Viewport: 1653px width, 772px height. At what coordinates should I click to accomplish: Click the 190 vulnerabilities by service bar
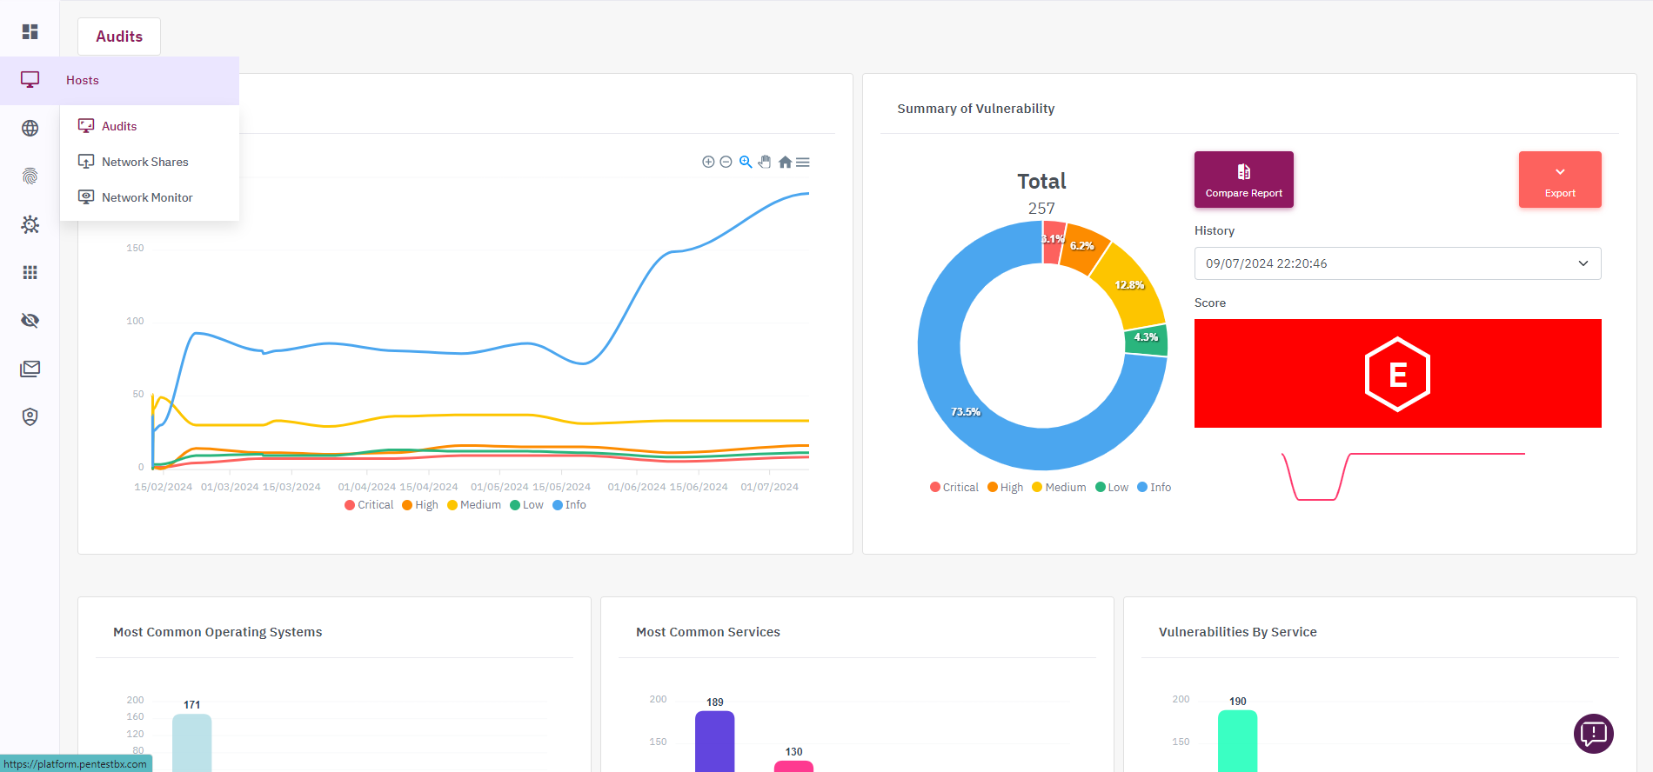pos(1237,741)
